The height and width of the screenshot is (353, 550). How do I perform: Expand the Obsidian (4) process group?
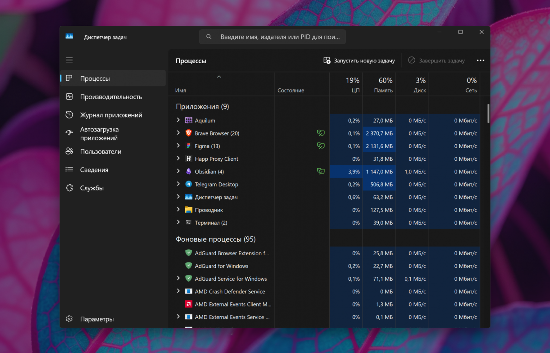[x=178, y=171]
